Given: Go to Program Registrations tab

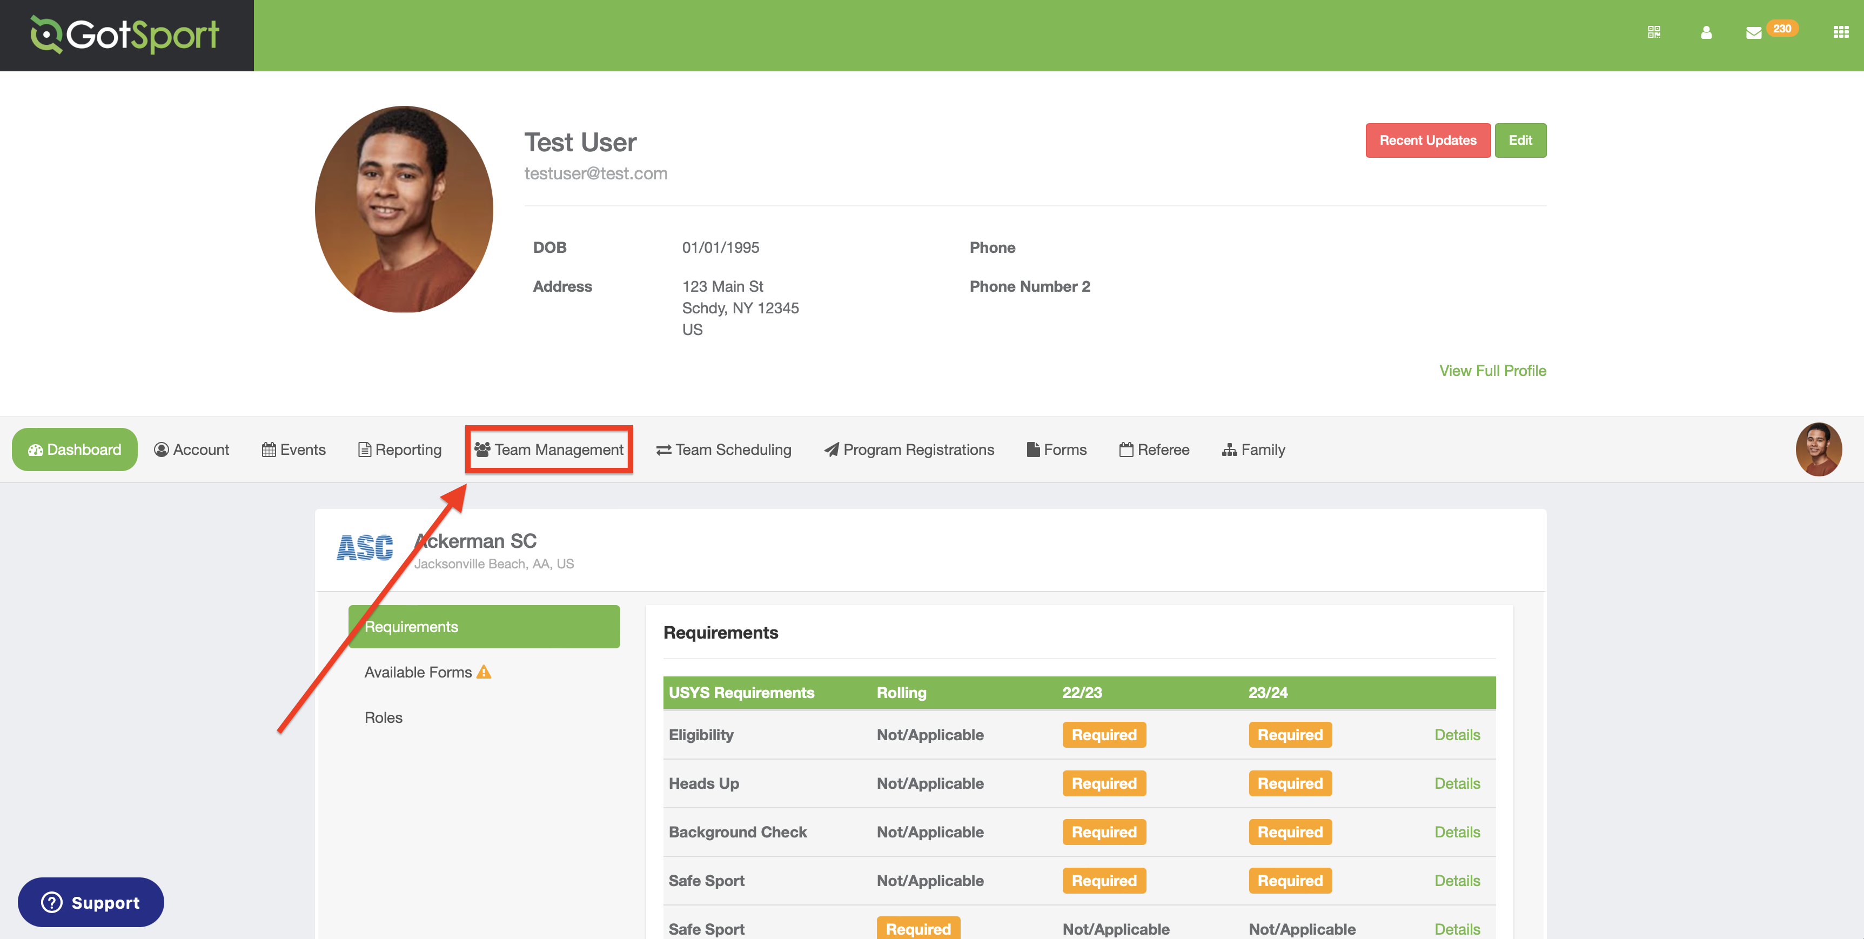Looking at the screenshot, I should coord(909,450).
